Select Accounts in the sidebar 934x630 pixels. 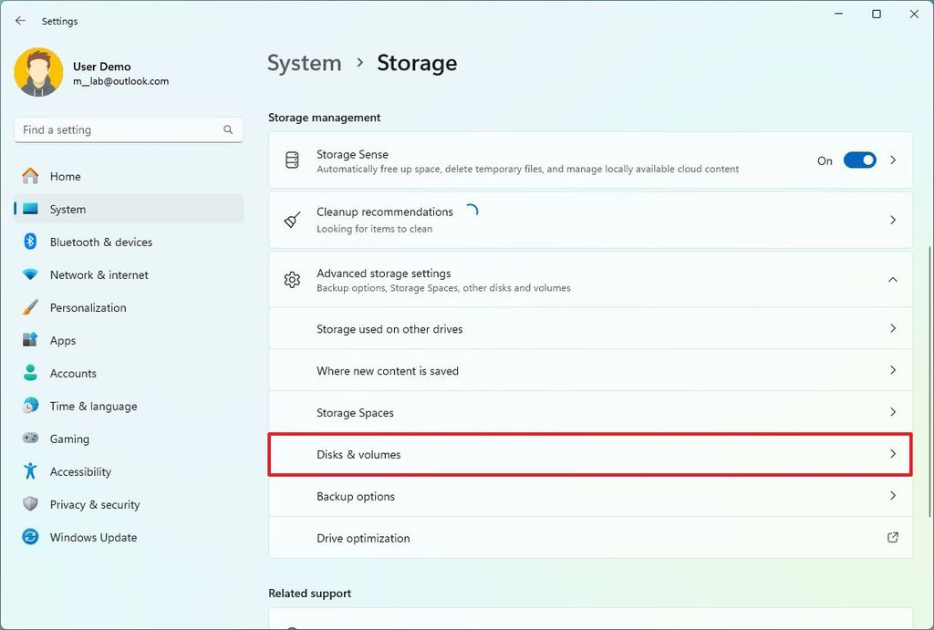click(73, 373)
